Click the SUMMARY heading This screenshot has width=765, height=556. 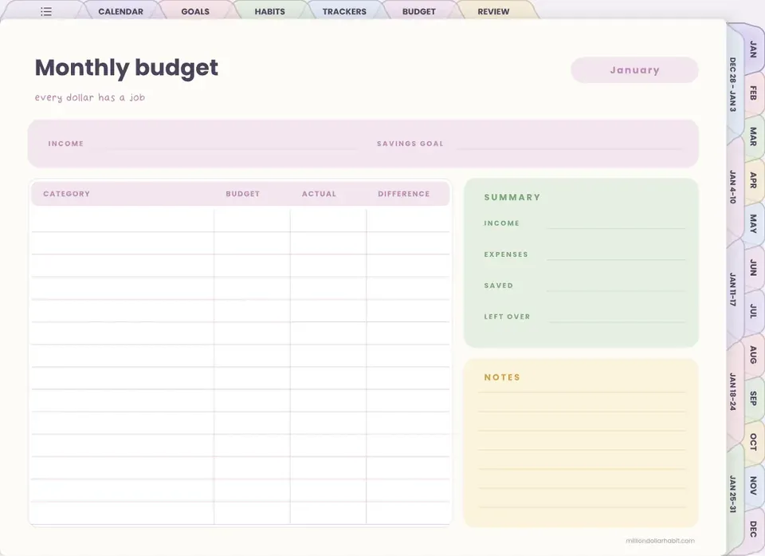[x=512, y=197]
